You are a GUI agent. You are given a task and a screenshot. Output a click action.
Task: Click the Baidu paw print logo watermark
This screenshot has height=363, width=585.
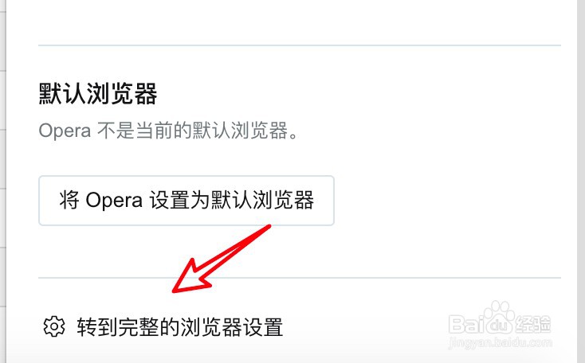pos(497,318)
